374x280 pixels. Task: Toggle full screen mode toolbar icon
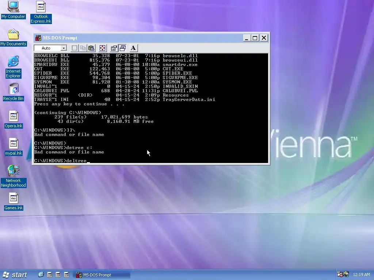102,48
